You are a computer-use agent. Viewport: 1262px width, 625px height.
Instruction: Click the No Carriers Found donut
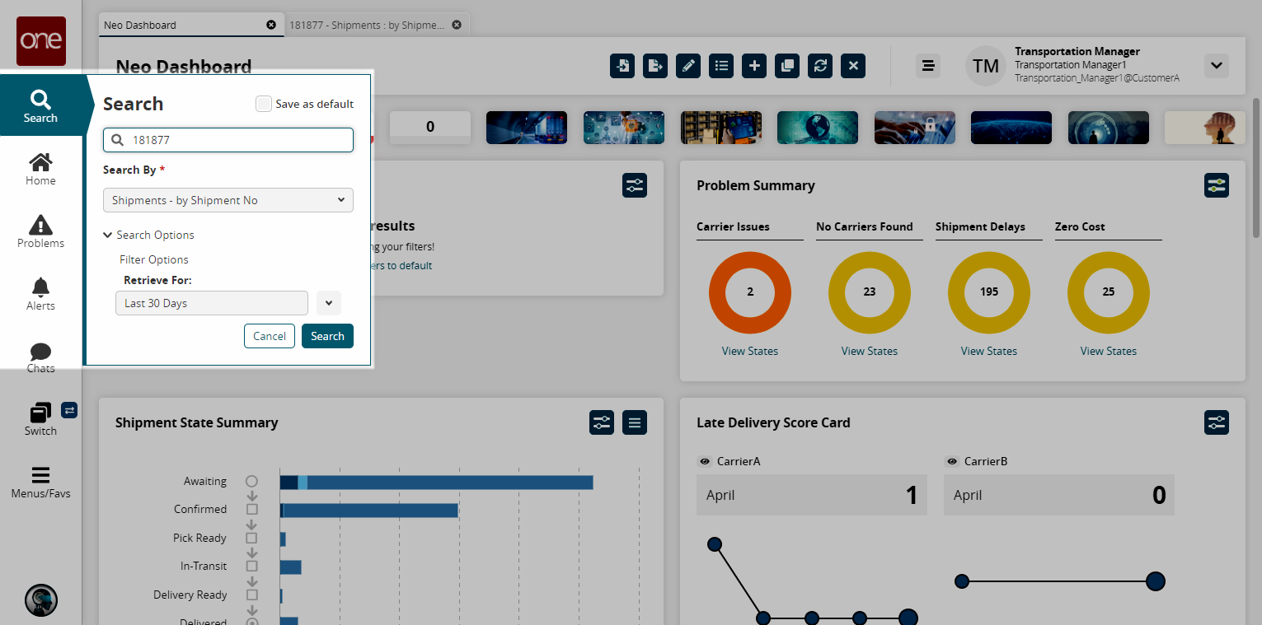coord(870,292)
